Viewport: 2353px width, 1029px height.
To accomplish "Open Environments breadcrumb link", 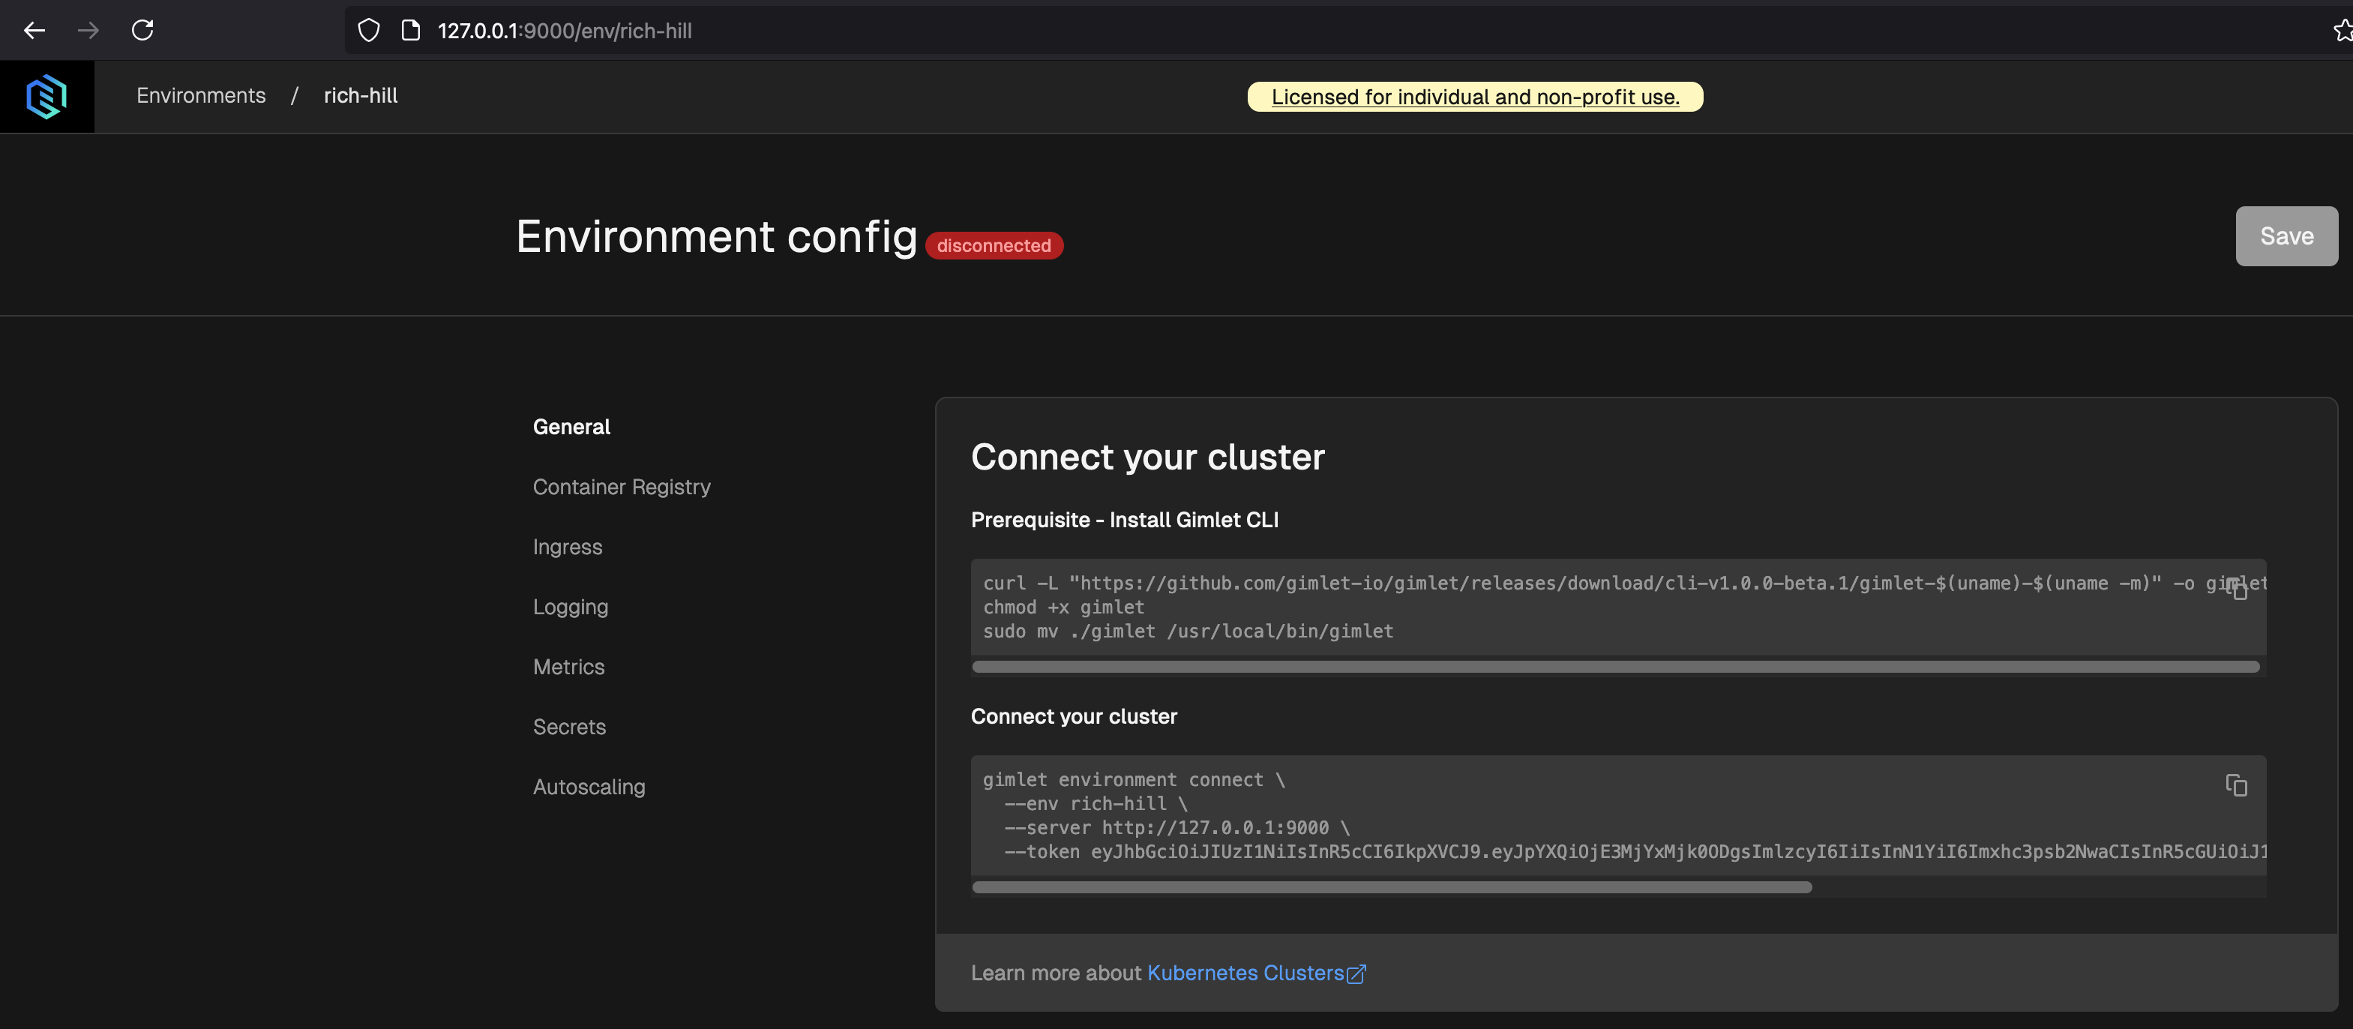I will tap(201, 95).
